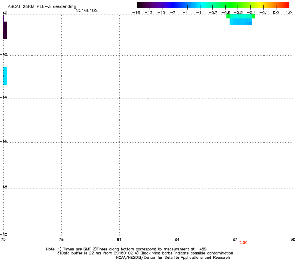Click the green data strip near longitude 87
The width and height of the screenshot is (296, 260).
click(241, 16)
